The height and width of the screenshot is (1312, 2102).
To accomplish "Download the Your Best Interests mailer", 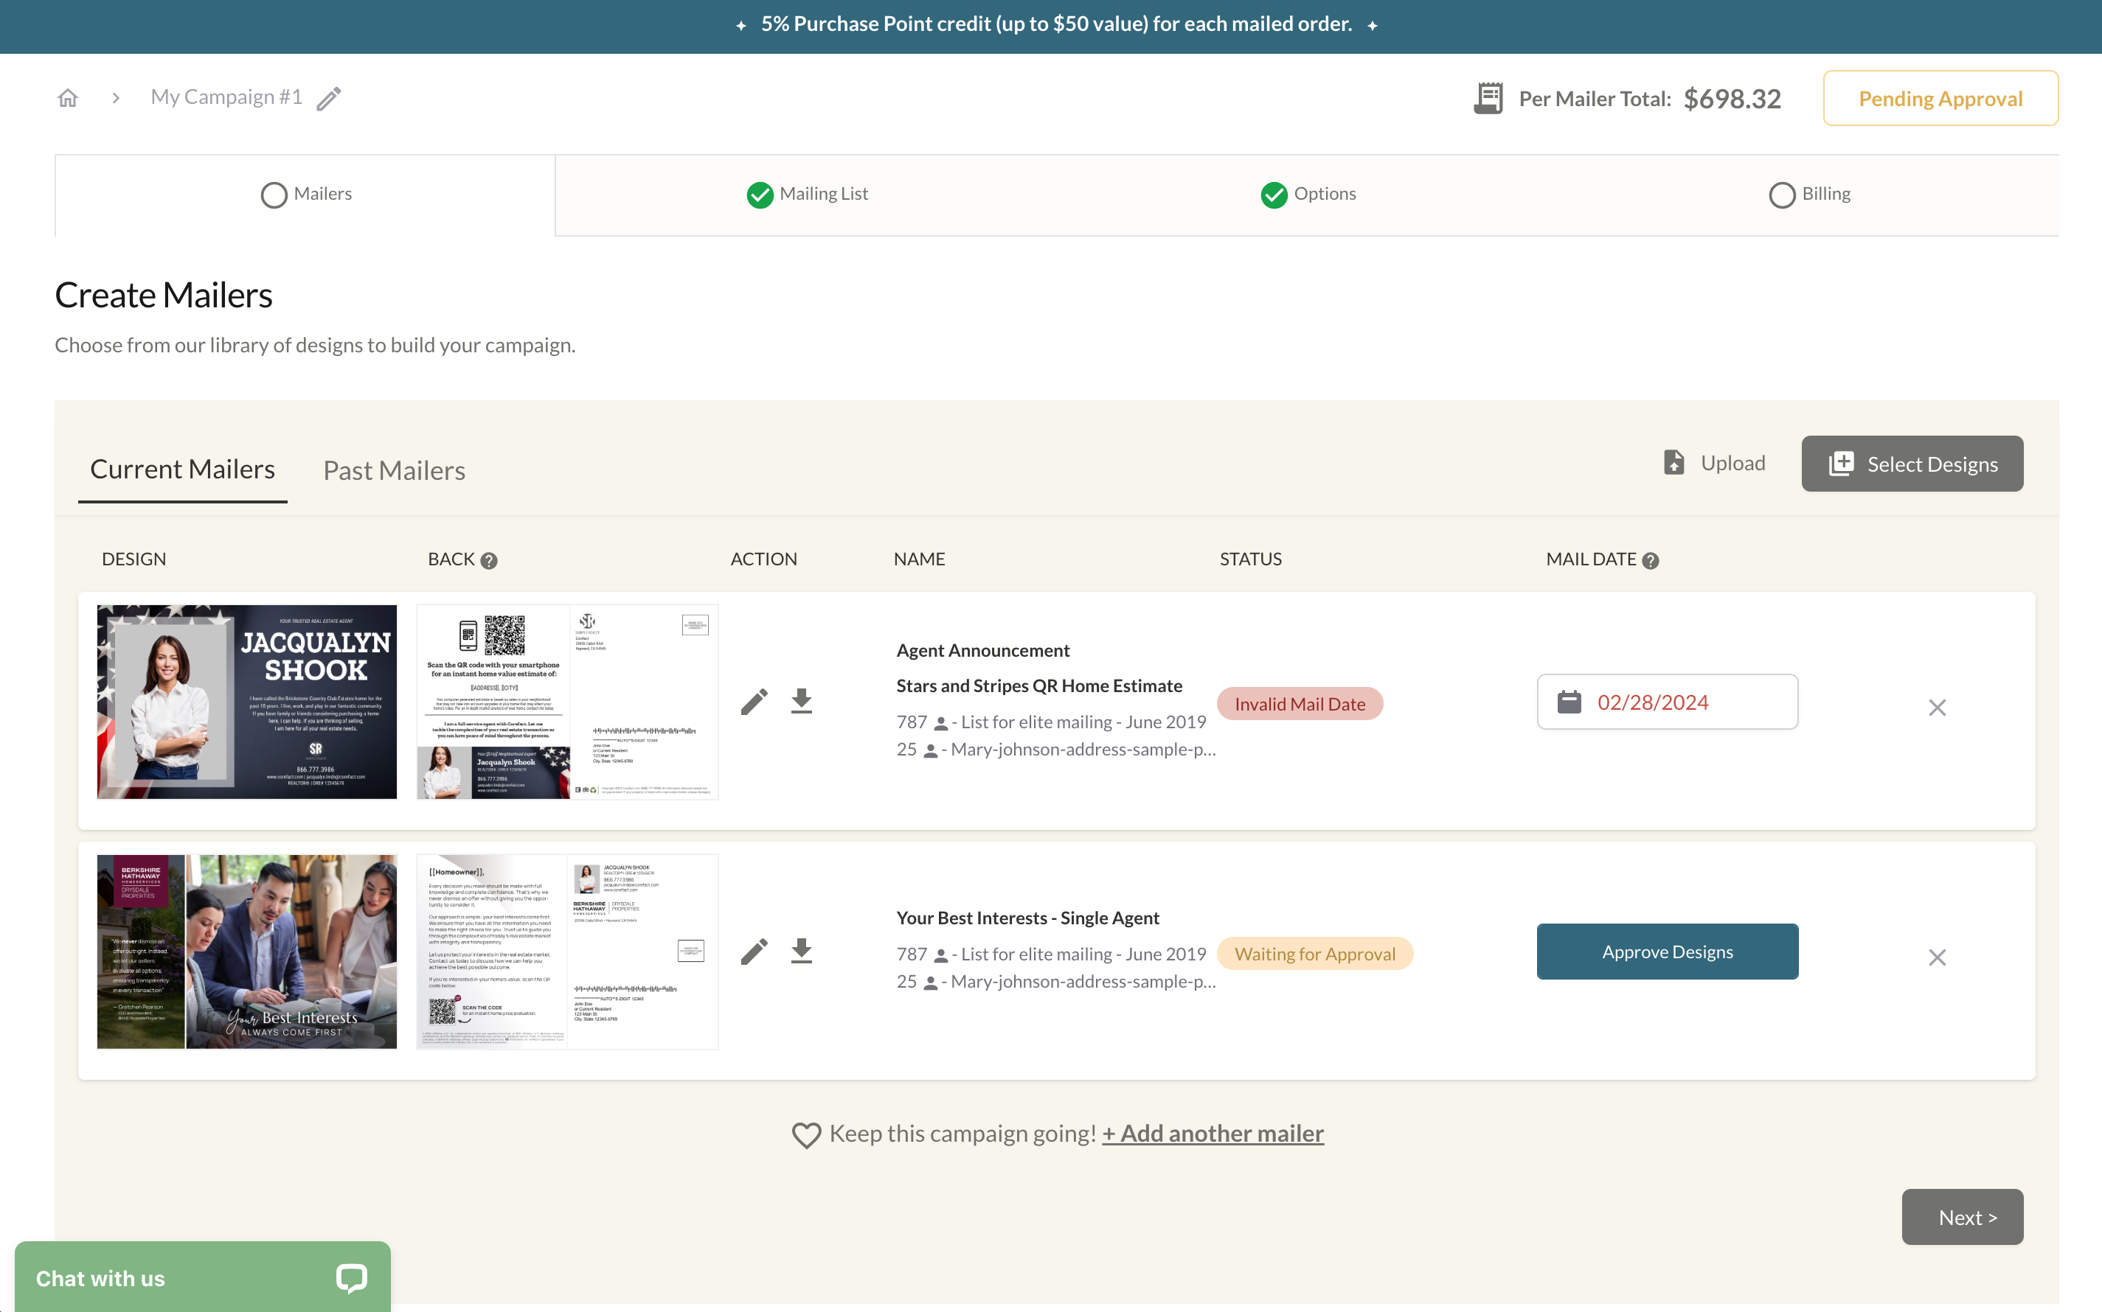I will coord(802,952).
